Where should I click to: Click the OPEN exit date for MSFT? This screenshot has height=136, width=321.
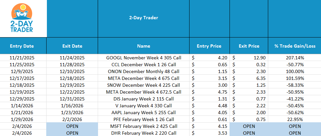72,126
